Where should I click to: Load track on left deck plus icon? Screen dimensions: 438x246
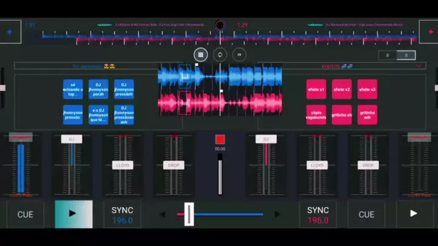[10, 32]
